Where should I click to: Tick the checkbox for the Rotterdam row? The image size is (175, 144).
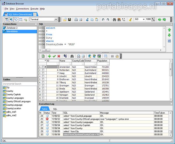[x=43, y=70]
